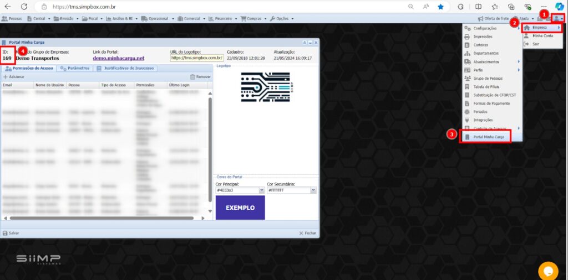Viewport: 568px width, 280px height.
Task: Open Impressões from the Empresa menu
Action: click(492, 37)
